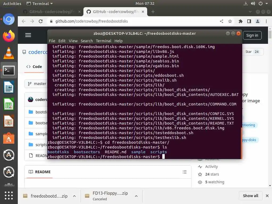Open 24 stars link

pos(212,174)
